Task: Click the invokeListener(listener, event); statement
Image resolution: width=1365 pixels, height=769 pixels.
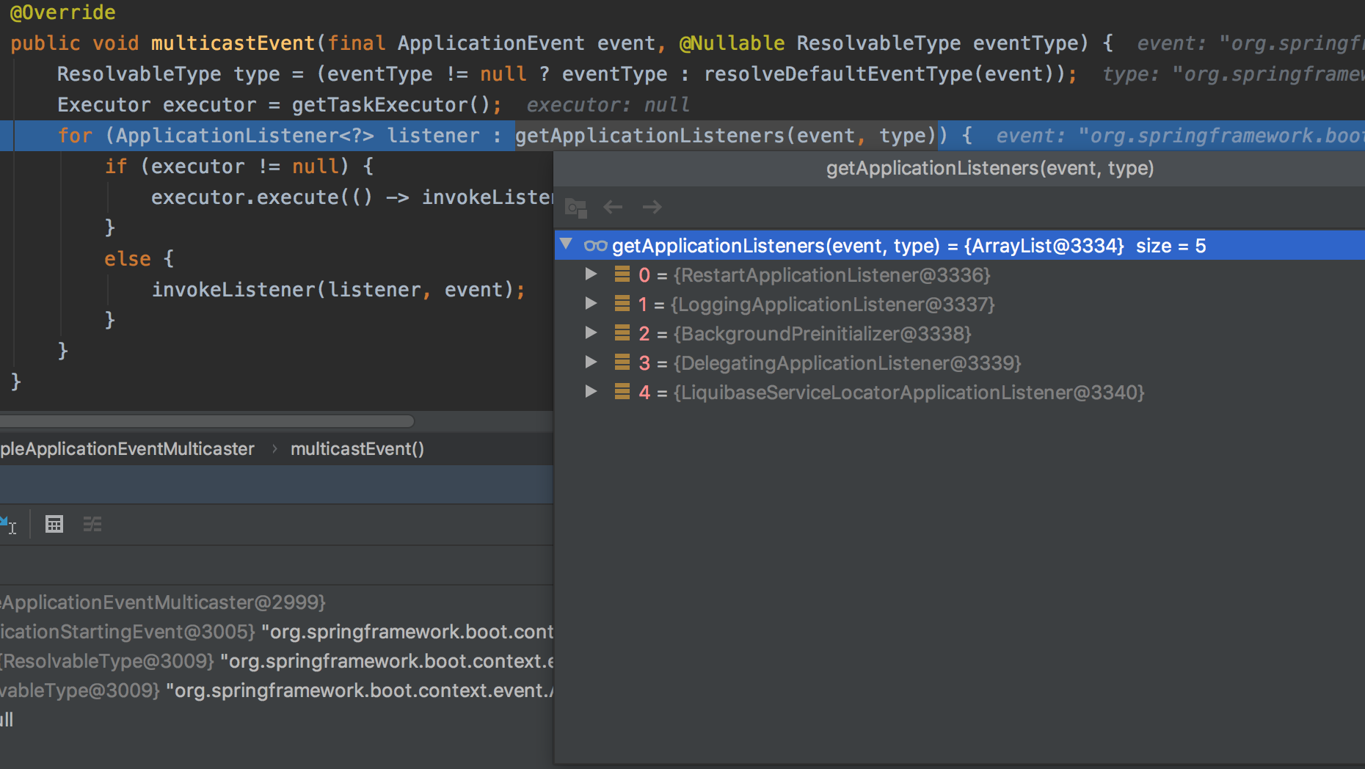Action: [x=338, y=290]
